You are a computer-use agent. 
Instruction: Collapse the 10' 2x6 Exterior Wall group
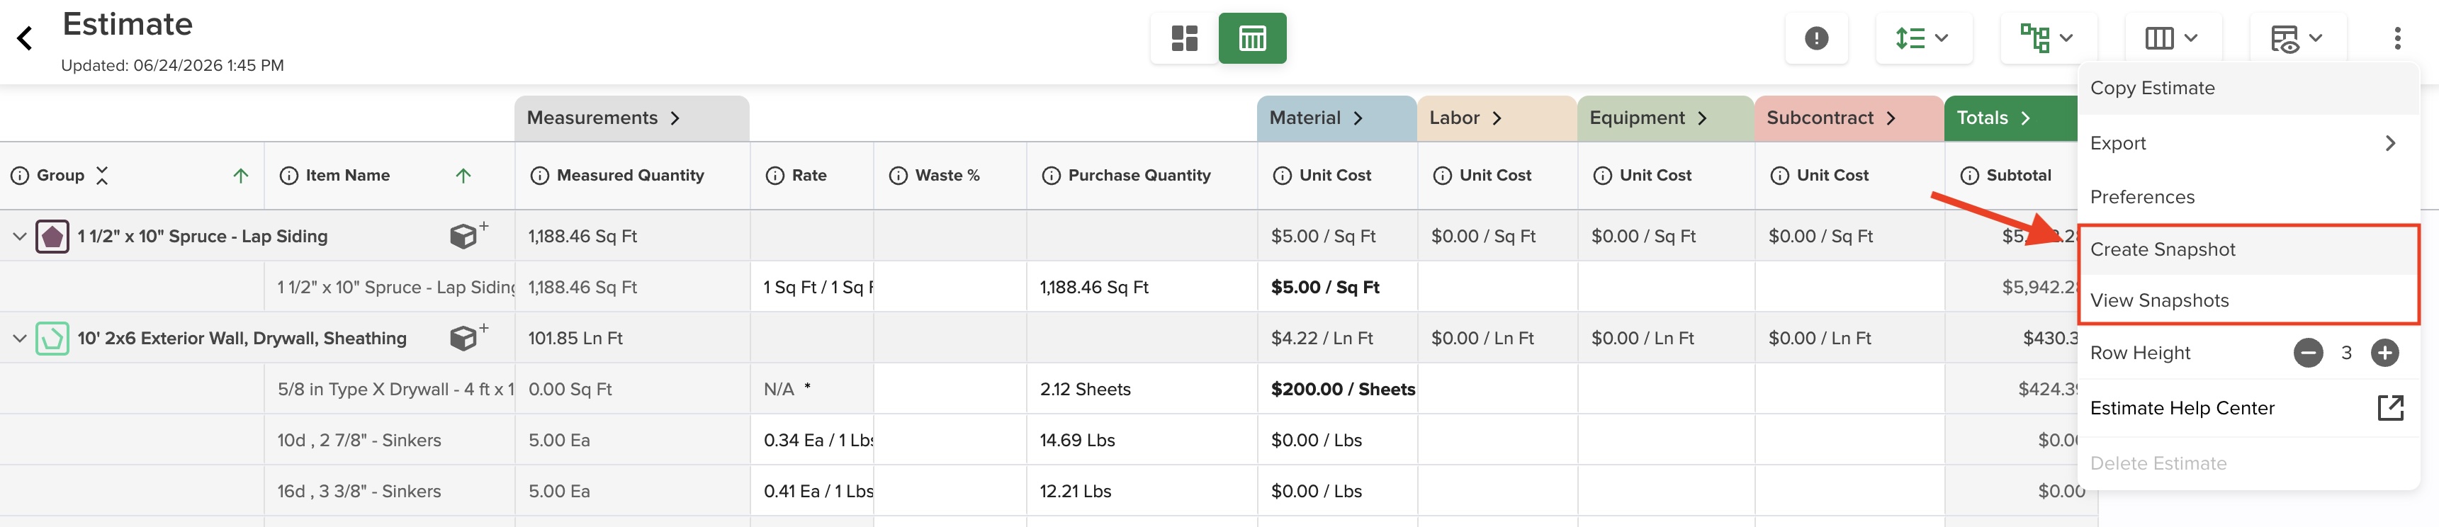click(x=19, y=339)
